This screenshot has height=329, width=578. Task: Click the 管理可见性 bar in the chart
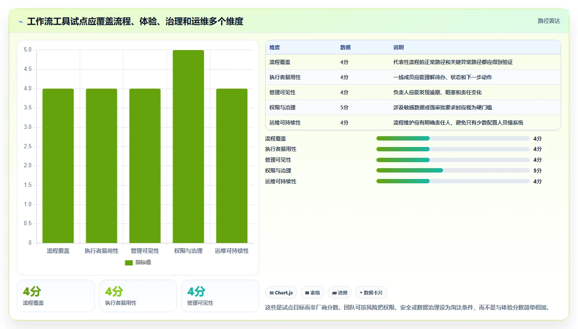(x=145, y=166)
